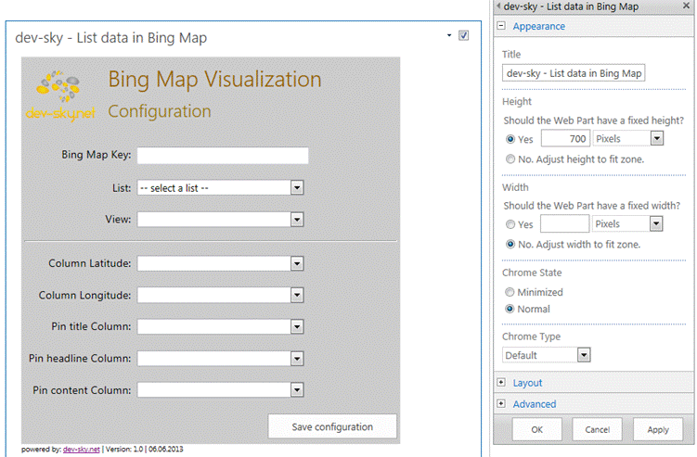Select 'No. Adjust width to fit zone'

click(x=510, y=245)
